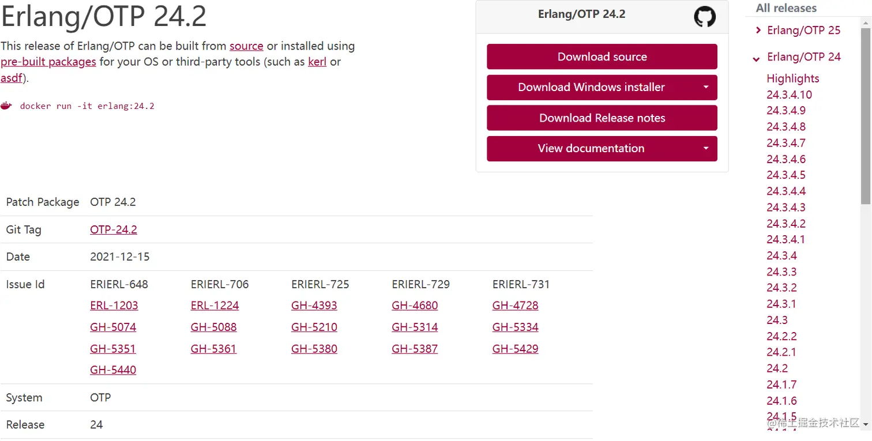Select release 24.3.4.5 in sidebar
Image resolution: width=872 pixels, height=441 pixels.
(x=786, y=175)
